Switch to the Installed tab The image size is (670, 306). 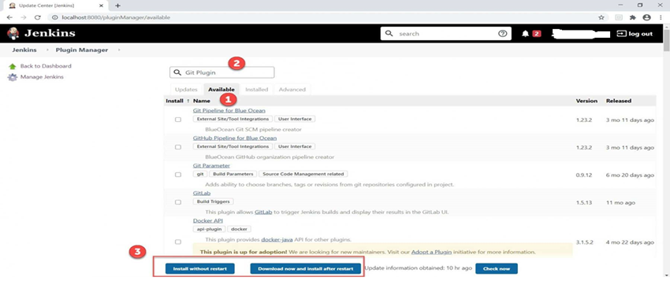pyautogui.click(x=256, y=90)
